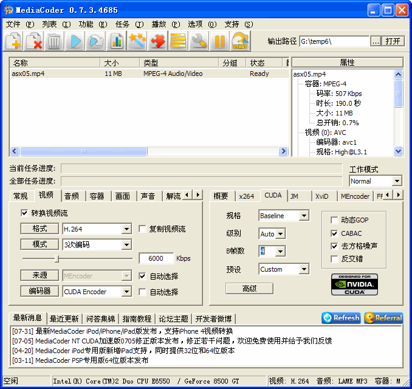Open the Baseline 规格 dropdown

(x=304, y=216)
